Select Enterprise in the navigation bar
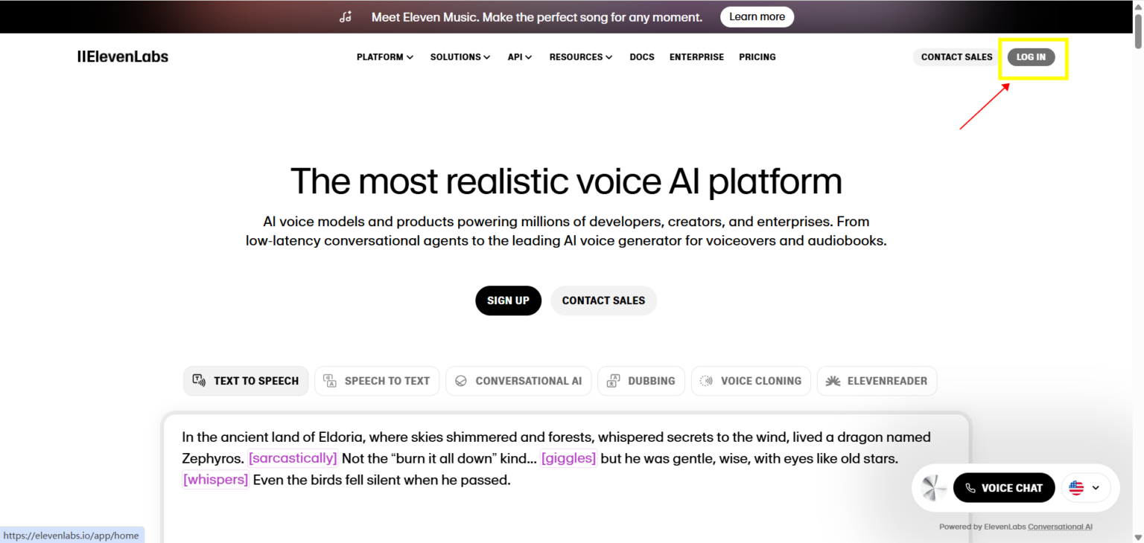Viewport: 1144px width, 543px height. tap(696, 57)
